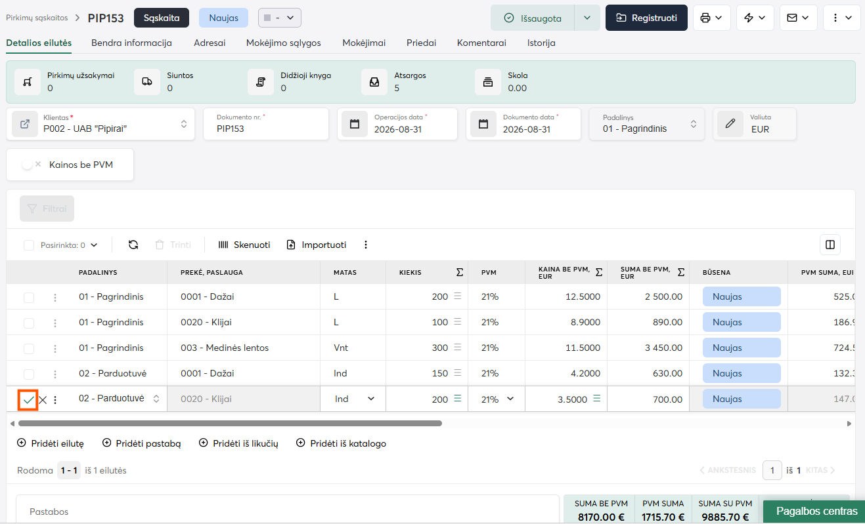
Task: Open quantity details icon for the 300 row
Action: [x=458, y=348]
